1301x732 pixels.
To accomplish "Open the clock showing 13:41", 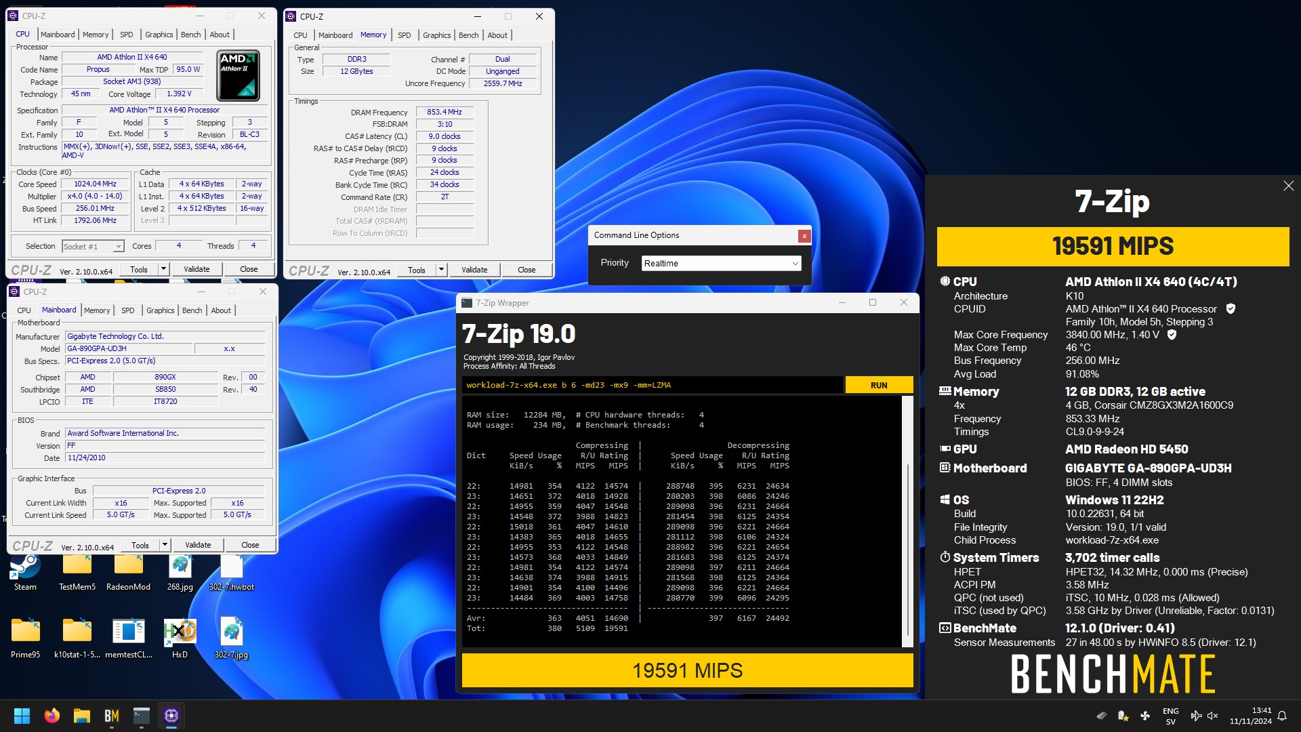I will [x=1250, y=716].
